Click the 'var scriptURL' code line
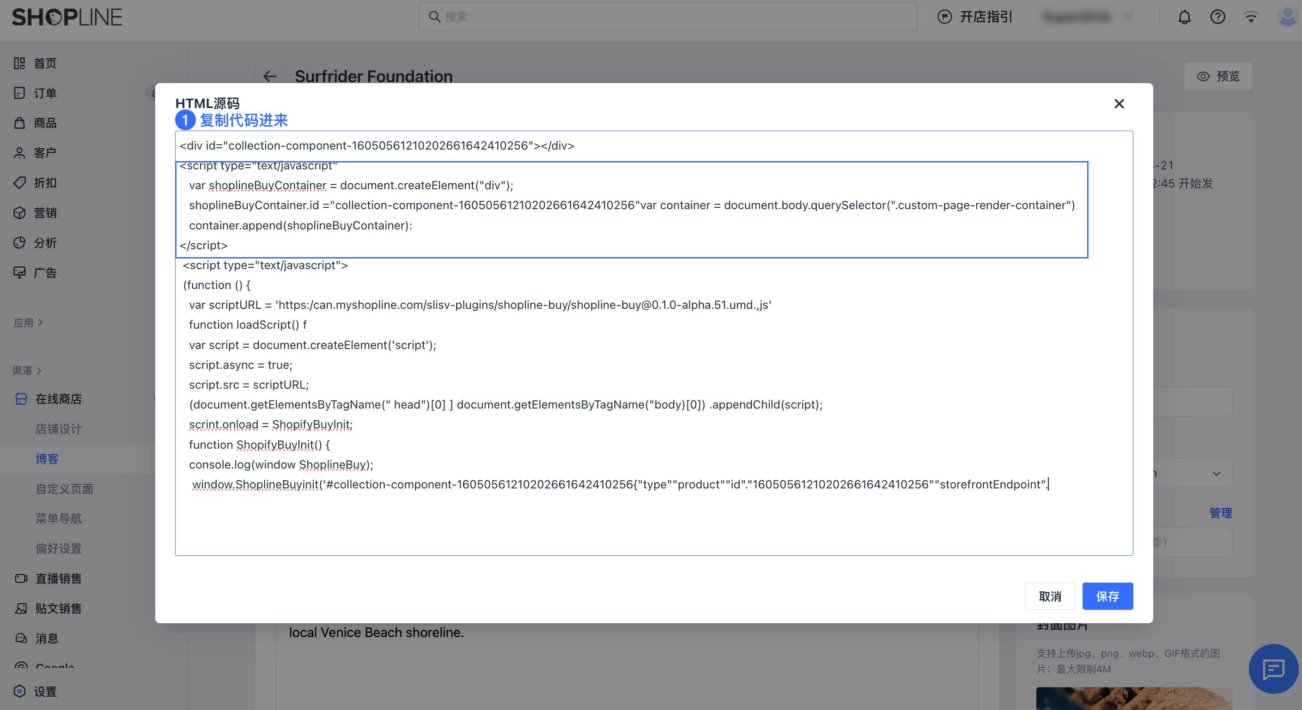Image resolution: width=1302 pixels, height=710 pixels. (x=480, y=305)
